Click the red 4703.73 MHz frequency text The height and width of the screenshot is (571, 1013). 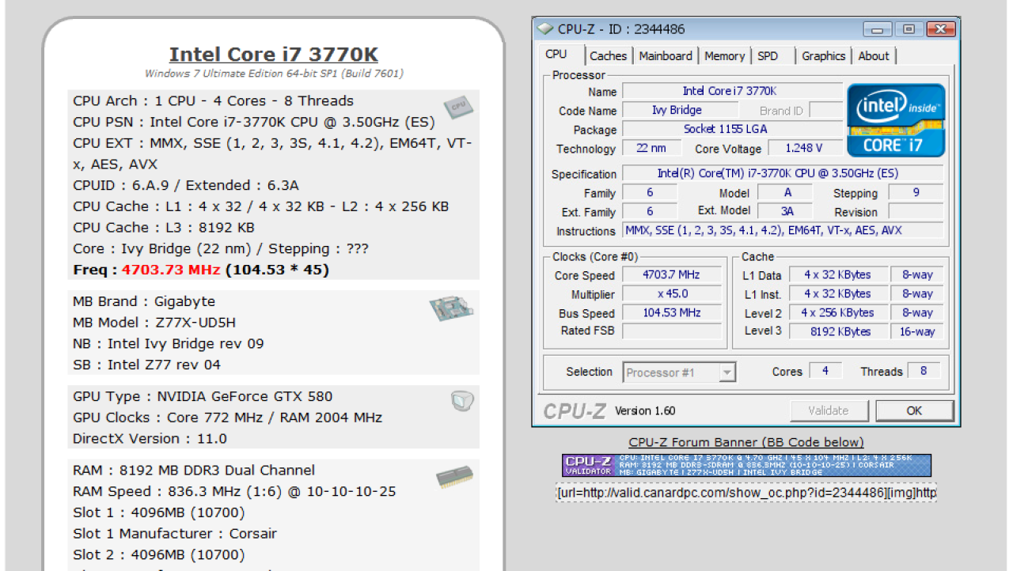coord(172,270)
